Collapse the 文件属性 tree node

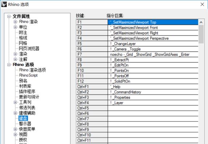[9, 17]
